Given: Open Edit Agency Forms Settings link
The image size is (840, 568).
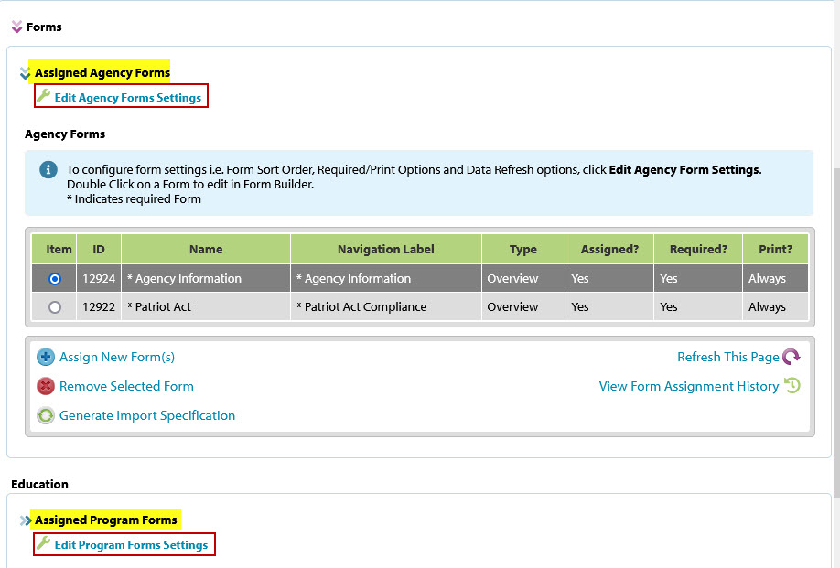Looking at the screenshot, I should [127, 97].
